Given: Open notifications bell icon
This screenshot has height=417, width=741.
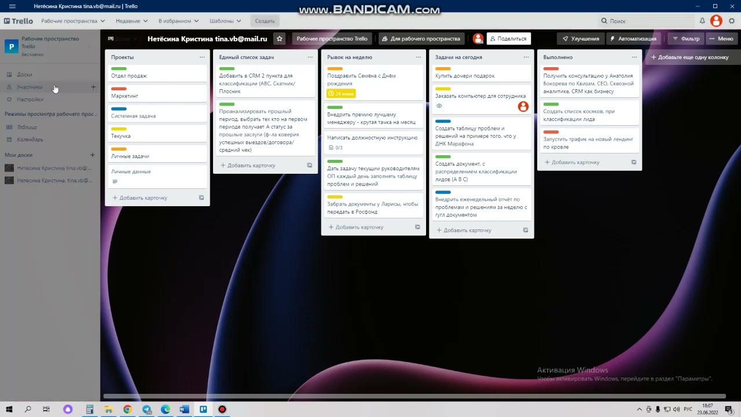Looking at the screenshot, I should [x=702, y=21].
